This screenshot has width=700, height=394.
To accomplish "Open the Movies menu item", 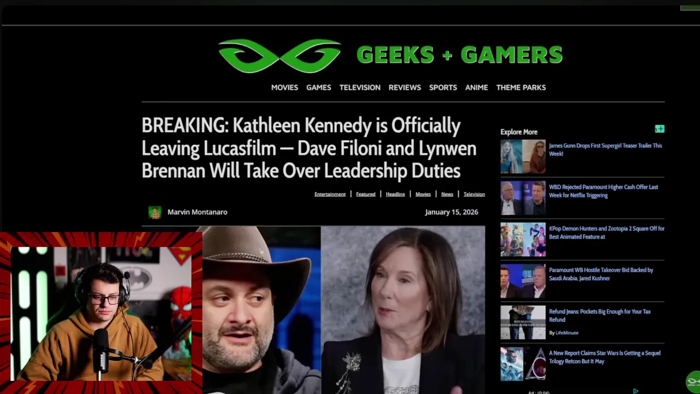I will [284, 88].
